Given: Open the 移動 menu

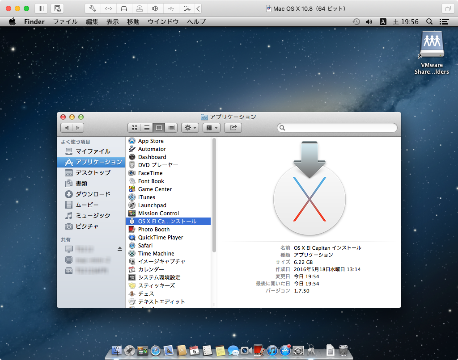Looking at the screenshot, I should 133,21.
